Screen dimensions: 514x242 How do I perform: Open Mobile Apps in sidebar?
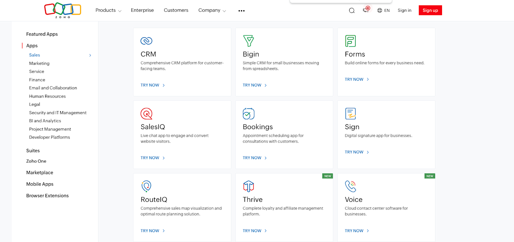(x=40, y=184)
